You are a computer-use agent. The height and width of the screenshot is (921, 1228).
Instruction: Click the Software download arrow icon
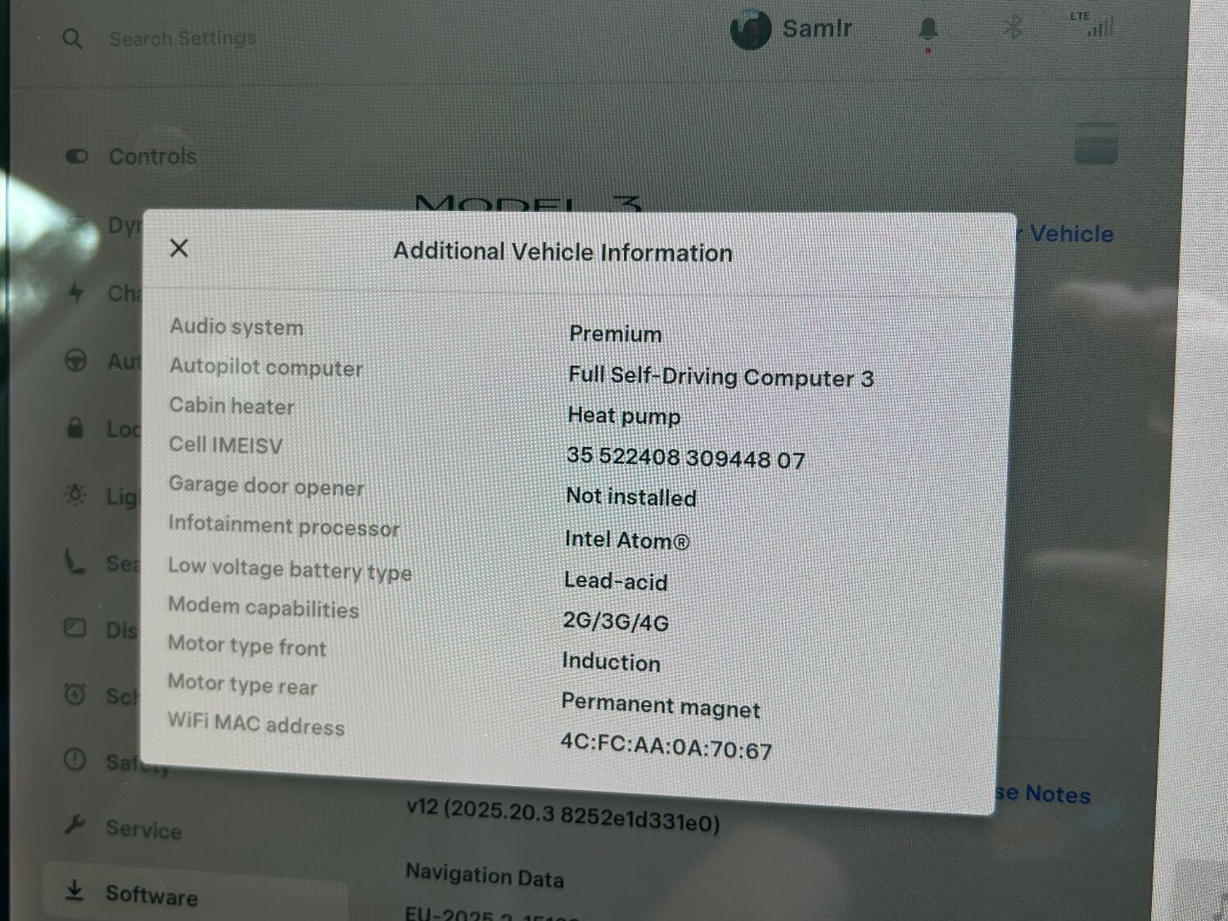[74, 891]
